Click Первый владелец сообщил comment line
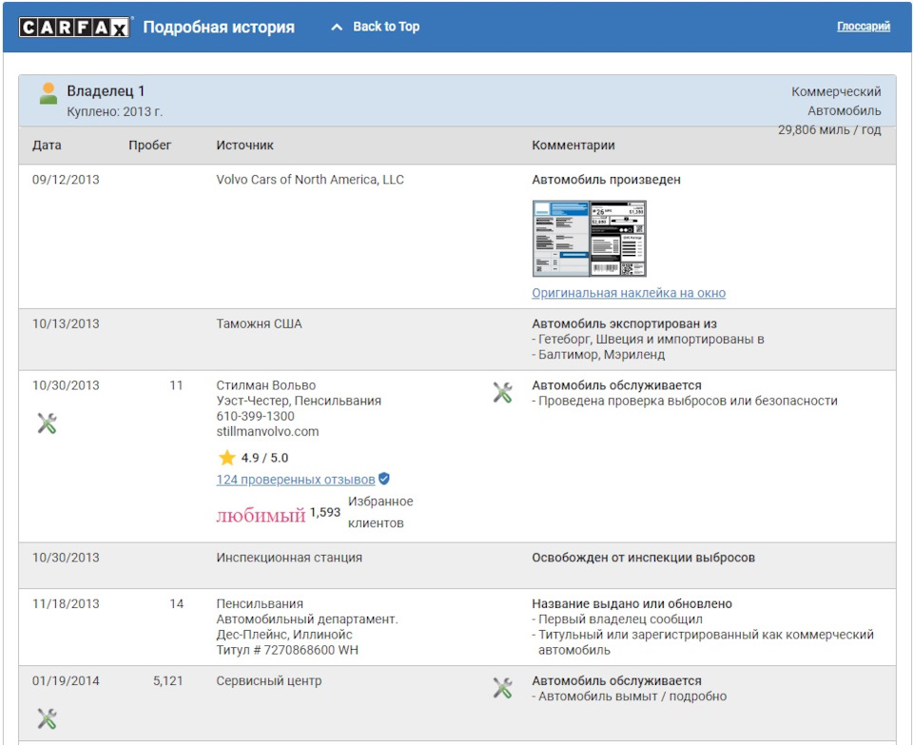This screenshot has height=745, width=913. 620,619
